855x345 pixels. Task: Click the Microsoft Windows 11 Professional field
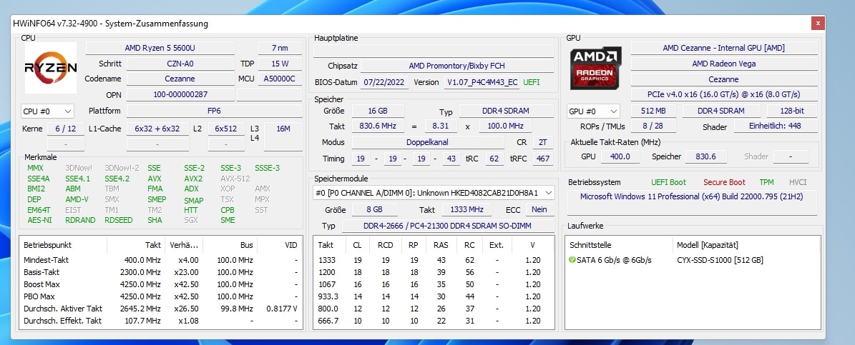click(x=693, y=196)
